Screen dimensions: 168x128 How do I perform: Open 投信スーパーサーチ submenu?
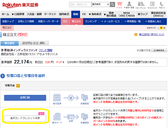click(x=48, y=21)
